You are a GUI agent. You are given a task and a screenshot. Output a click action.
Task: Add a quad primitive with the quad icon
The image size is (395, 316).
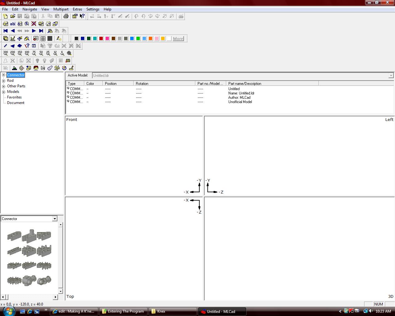point(19,46)
